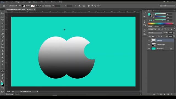Screen dimensions: 176x99
Task: Open the stroke line type dropdown
Action: coord(48,6)
